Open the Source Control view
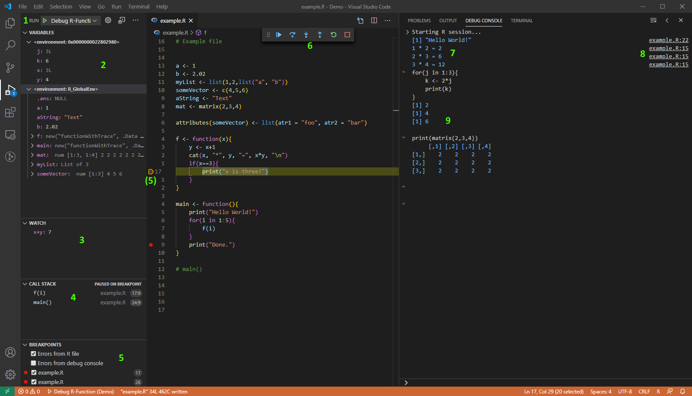The height and width of the screenshot is (396, 692). (x=10, y=68)
